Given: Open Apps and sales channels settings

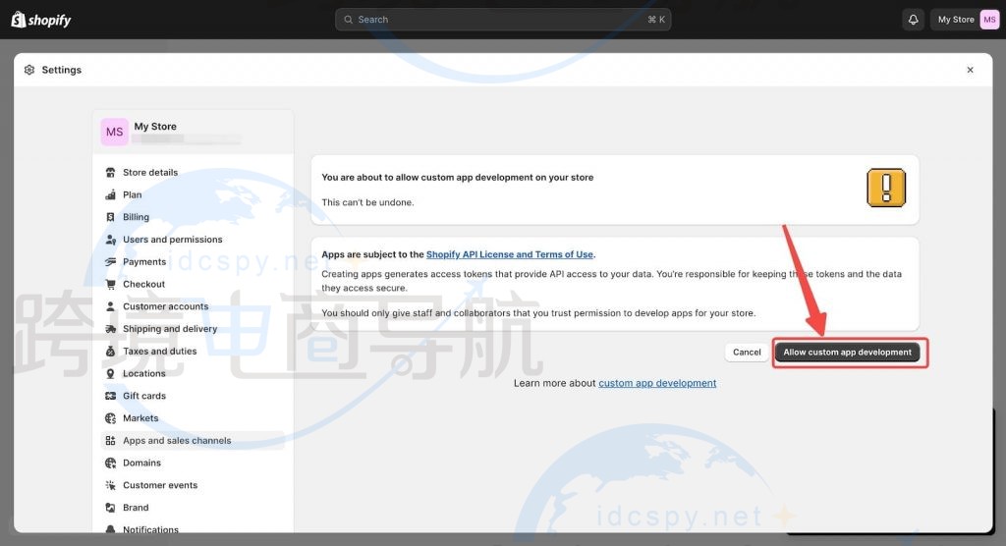Looking at the screenshot, I should coord(177,441).
